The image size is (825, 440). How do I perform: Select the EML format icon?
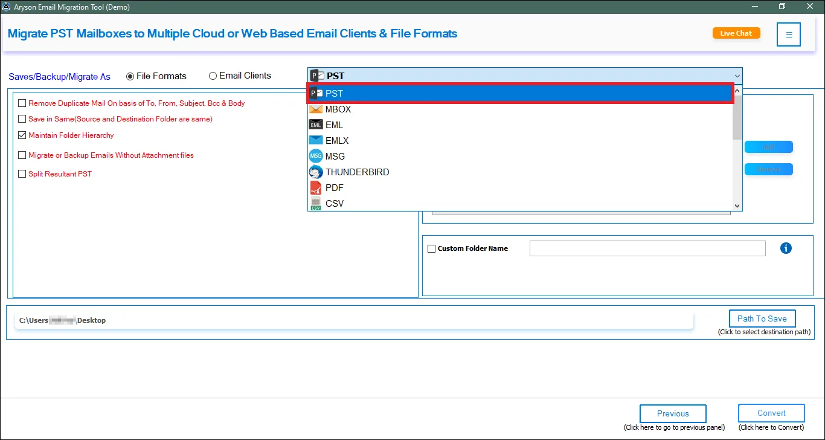click(x=315, y=125)
